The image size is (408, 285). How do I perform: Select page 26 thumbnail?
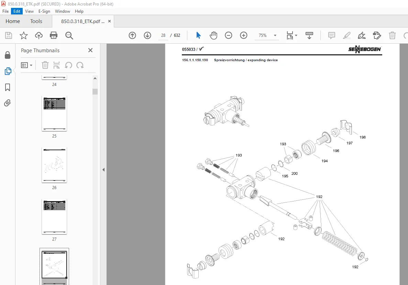point(54,165)
